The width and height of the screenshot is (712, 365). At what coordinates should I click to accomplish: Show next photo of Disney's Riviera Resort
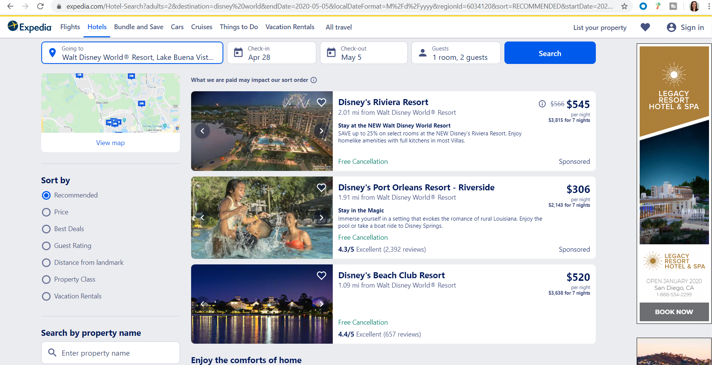tap(322, 131)
